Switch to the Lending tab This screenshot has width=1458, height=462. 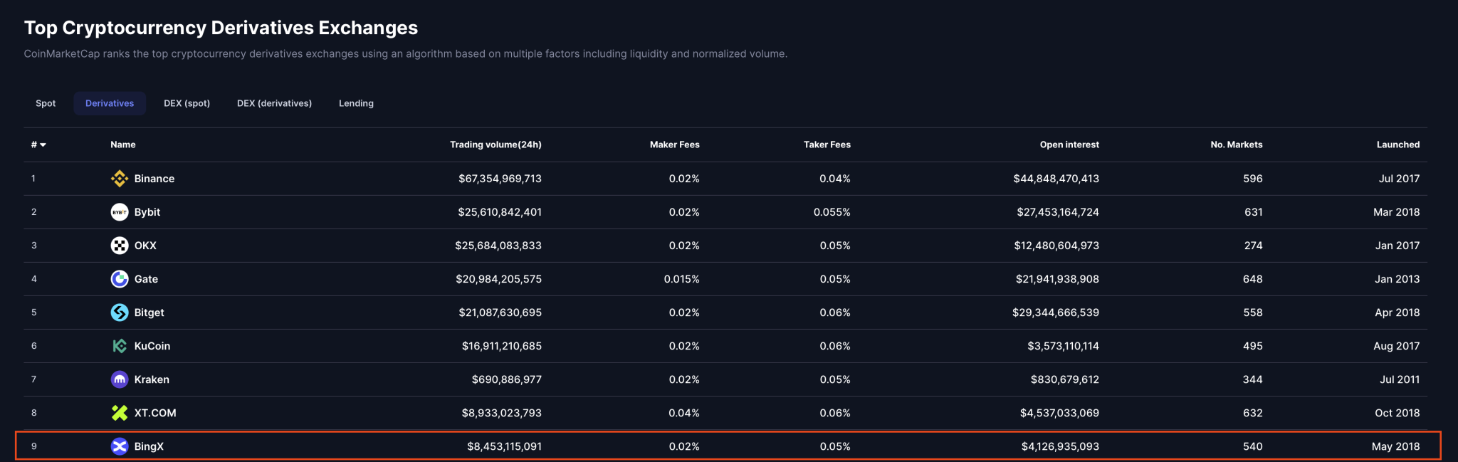[x=356, y=103]
